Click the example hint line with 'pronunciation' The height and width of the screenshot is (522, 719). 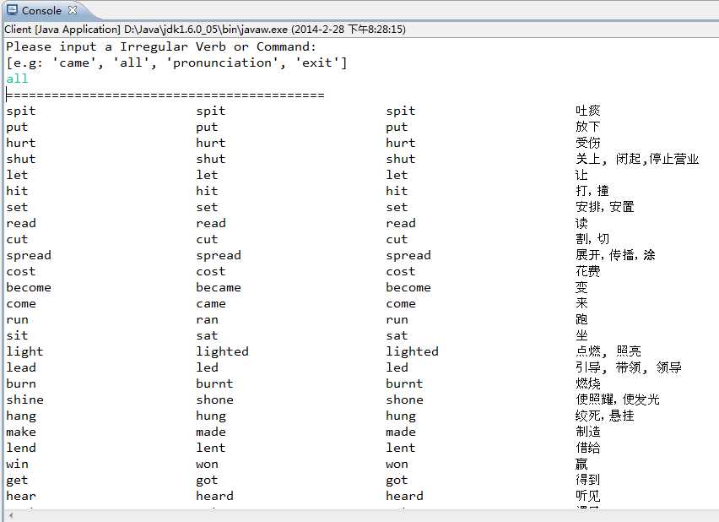coord(177,63)
